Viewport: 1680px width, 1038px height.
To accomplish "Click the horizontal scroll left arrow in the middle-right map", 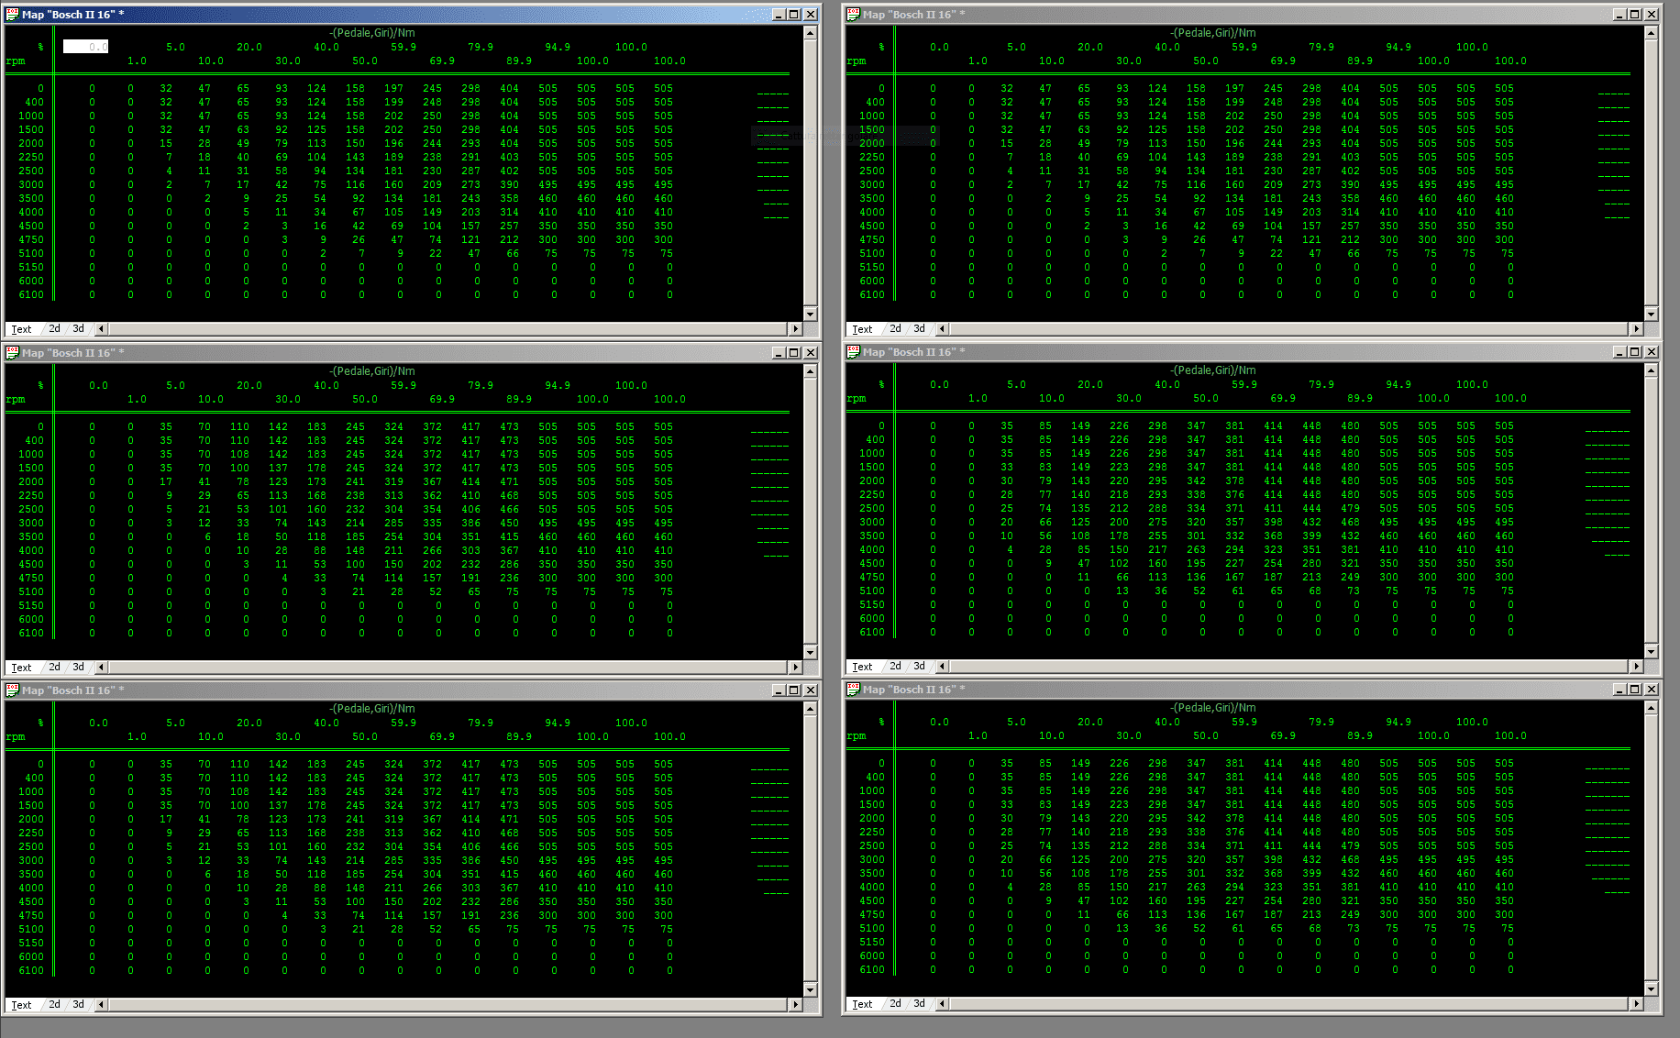I will tap(942, 667).
